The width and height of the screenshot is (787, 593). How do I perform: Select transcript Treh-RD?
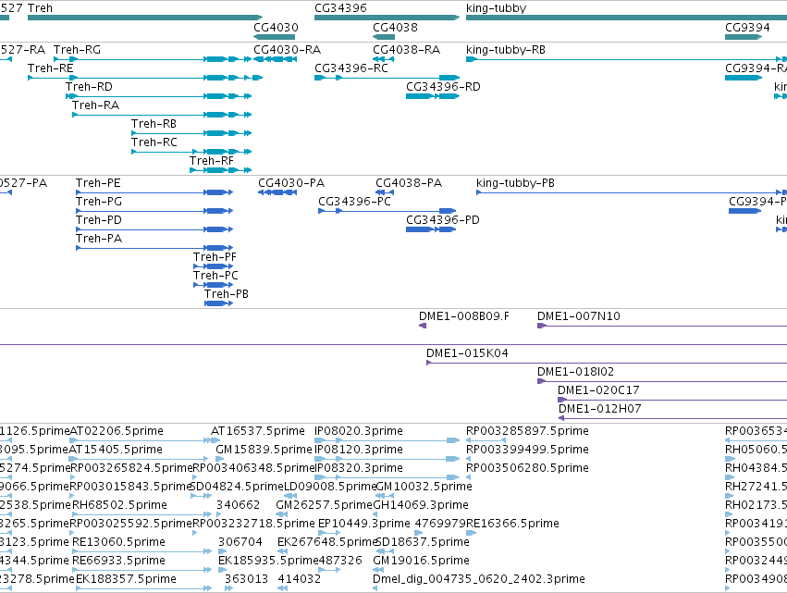tap(159, 96)
